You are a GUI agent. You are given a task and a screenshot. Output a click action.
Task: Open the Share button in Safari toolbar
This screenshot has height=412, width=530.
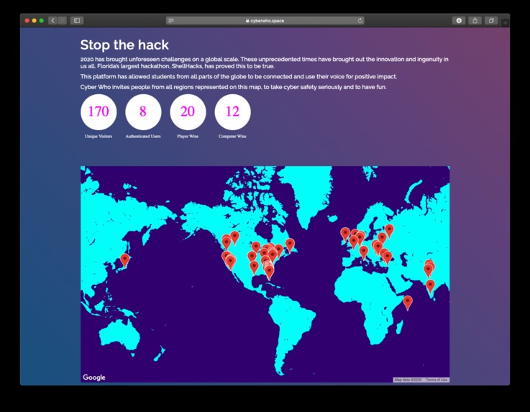pos(475,21)
